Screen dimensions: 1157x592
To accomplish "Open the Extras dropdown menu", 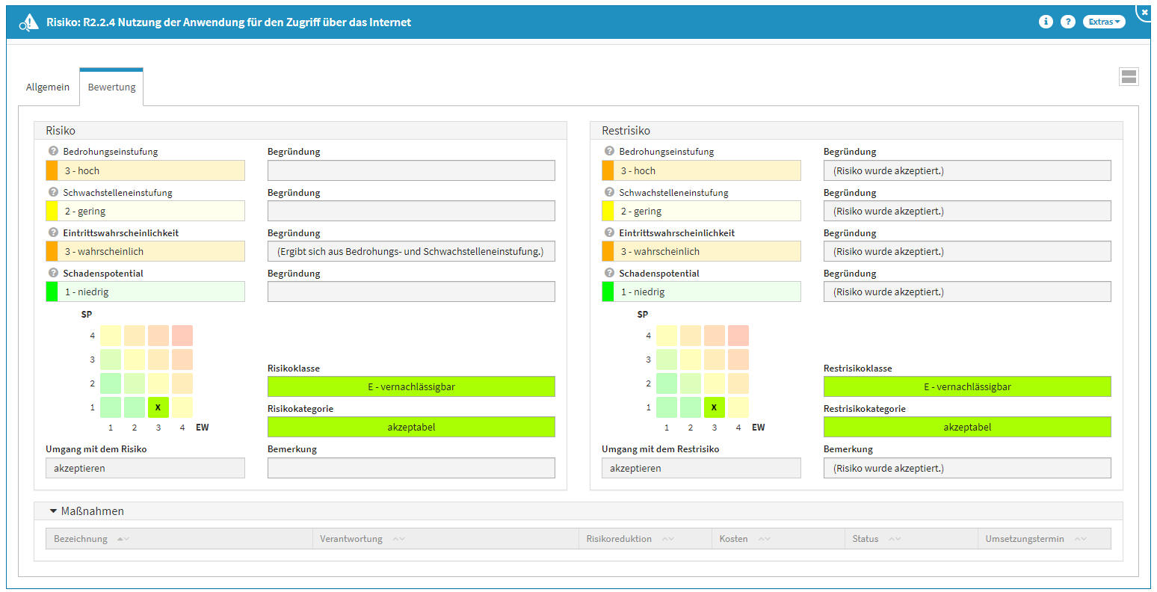I will coord(1104,22).
